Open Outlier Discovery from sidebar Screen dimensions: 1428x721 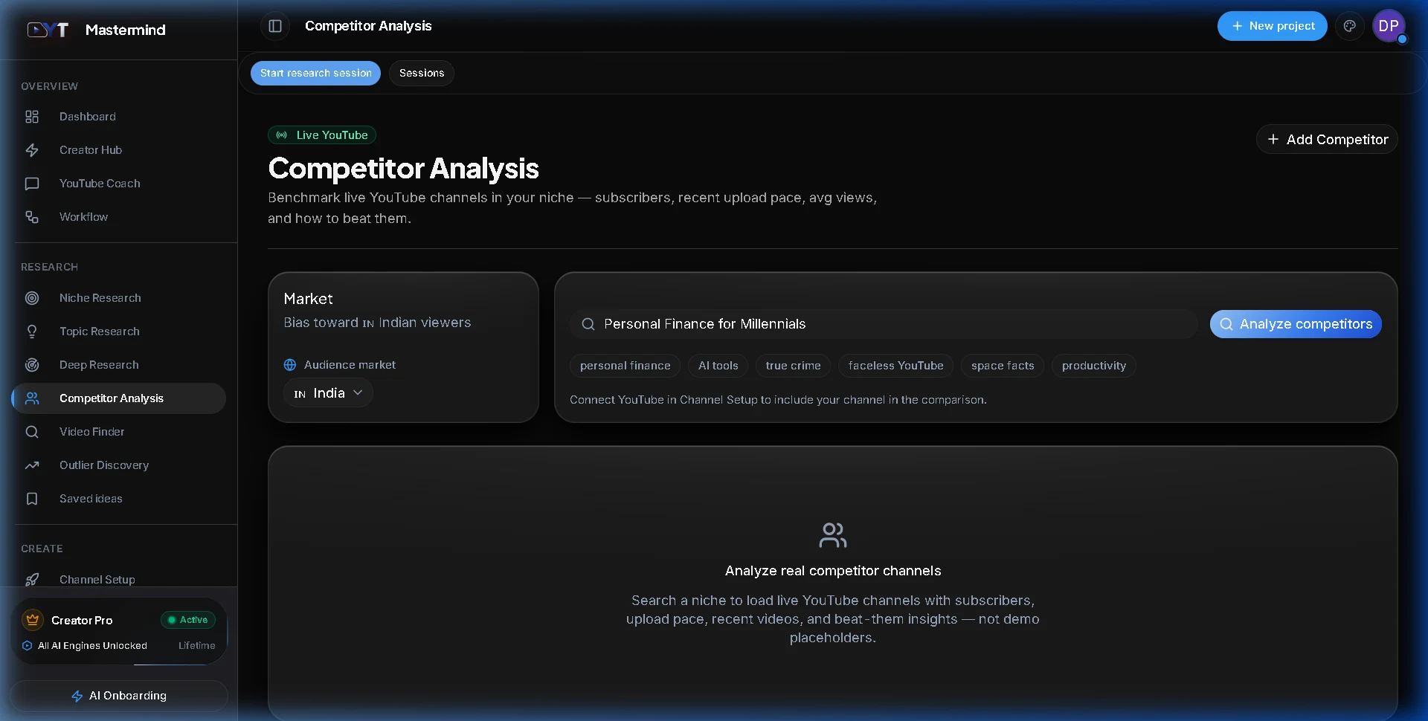pos(119,465)
